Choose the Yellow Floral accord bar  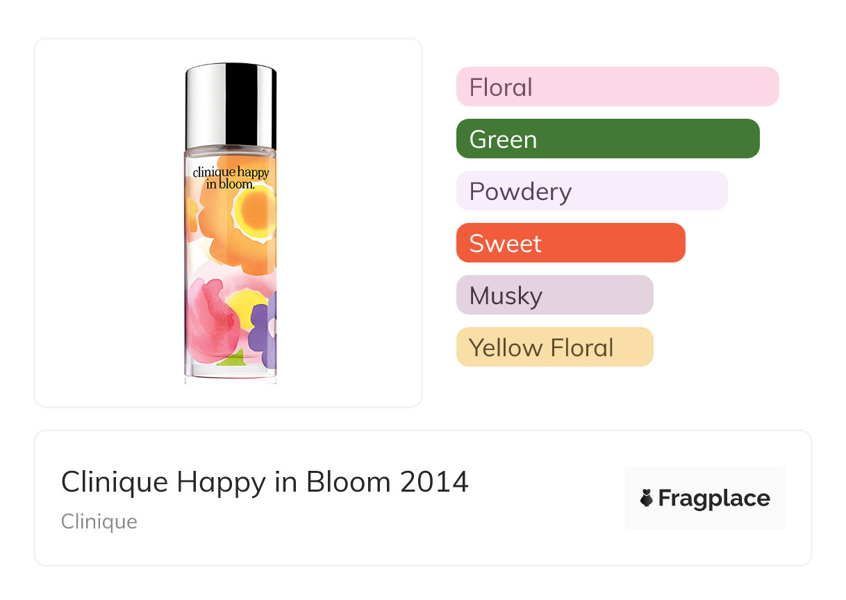tap(554, 347)
